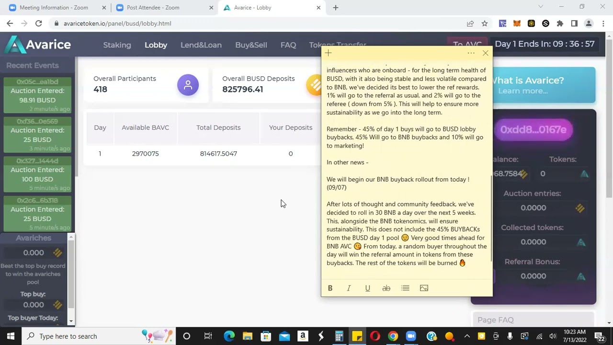Open Zoom from the taskbar

411,336
